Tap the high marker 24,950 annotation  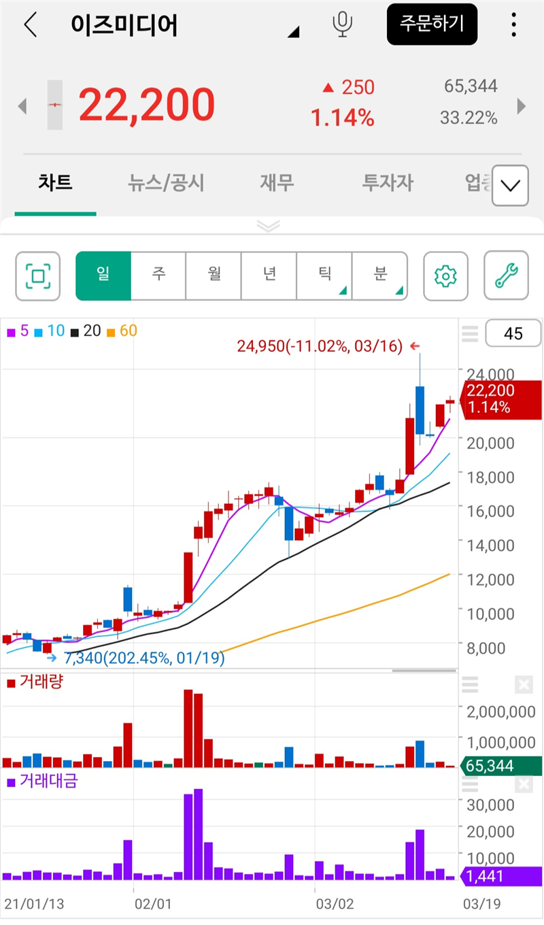[x=329, y=346]
